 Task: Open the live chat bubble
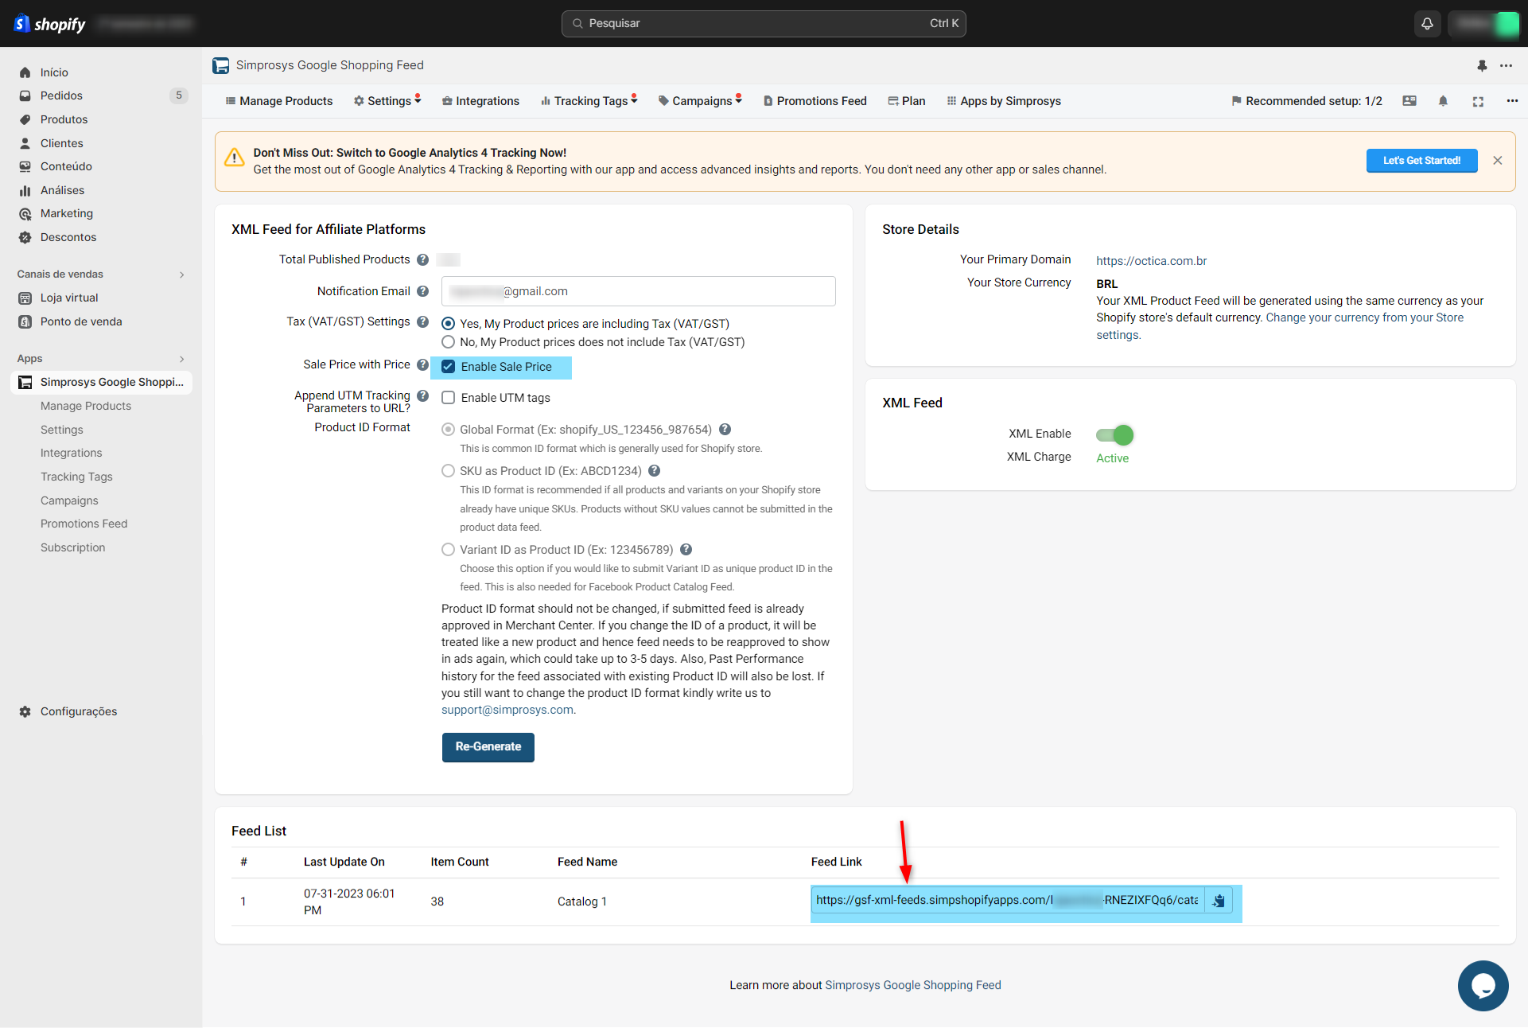pos(1483,986)
